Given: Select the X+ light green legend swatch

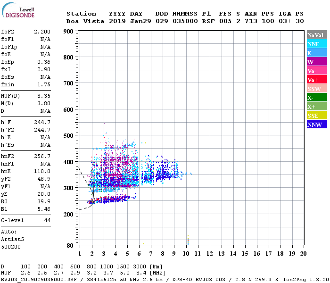Looking at the screenshot, I should click(317, 106).
